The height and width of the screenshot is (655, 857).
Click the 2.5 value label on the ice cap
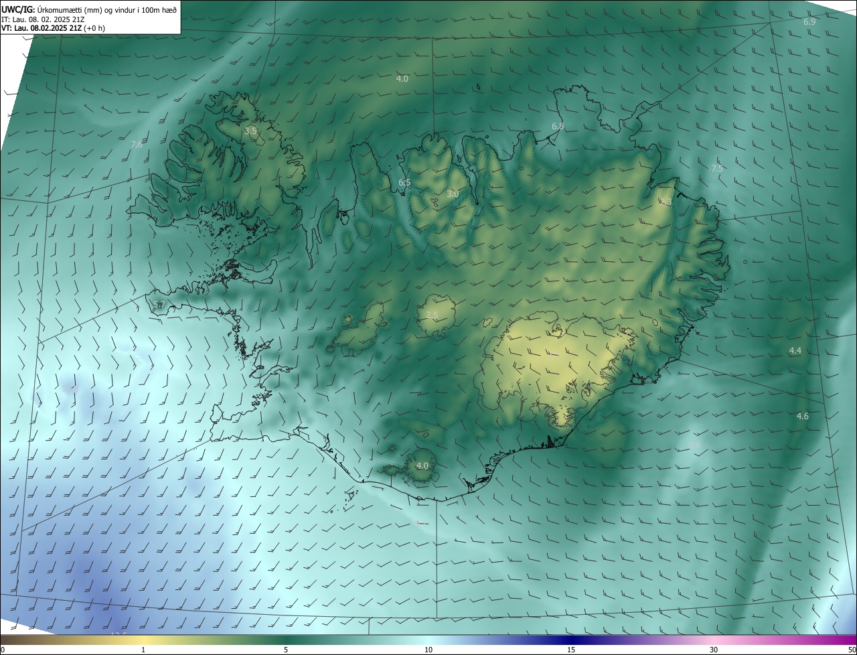coord(432,315)
